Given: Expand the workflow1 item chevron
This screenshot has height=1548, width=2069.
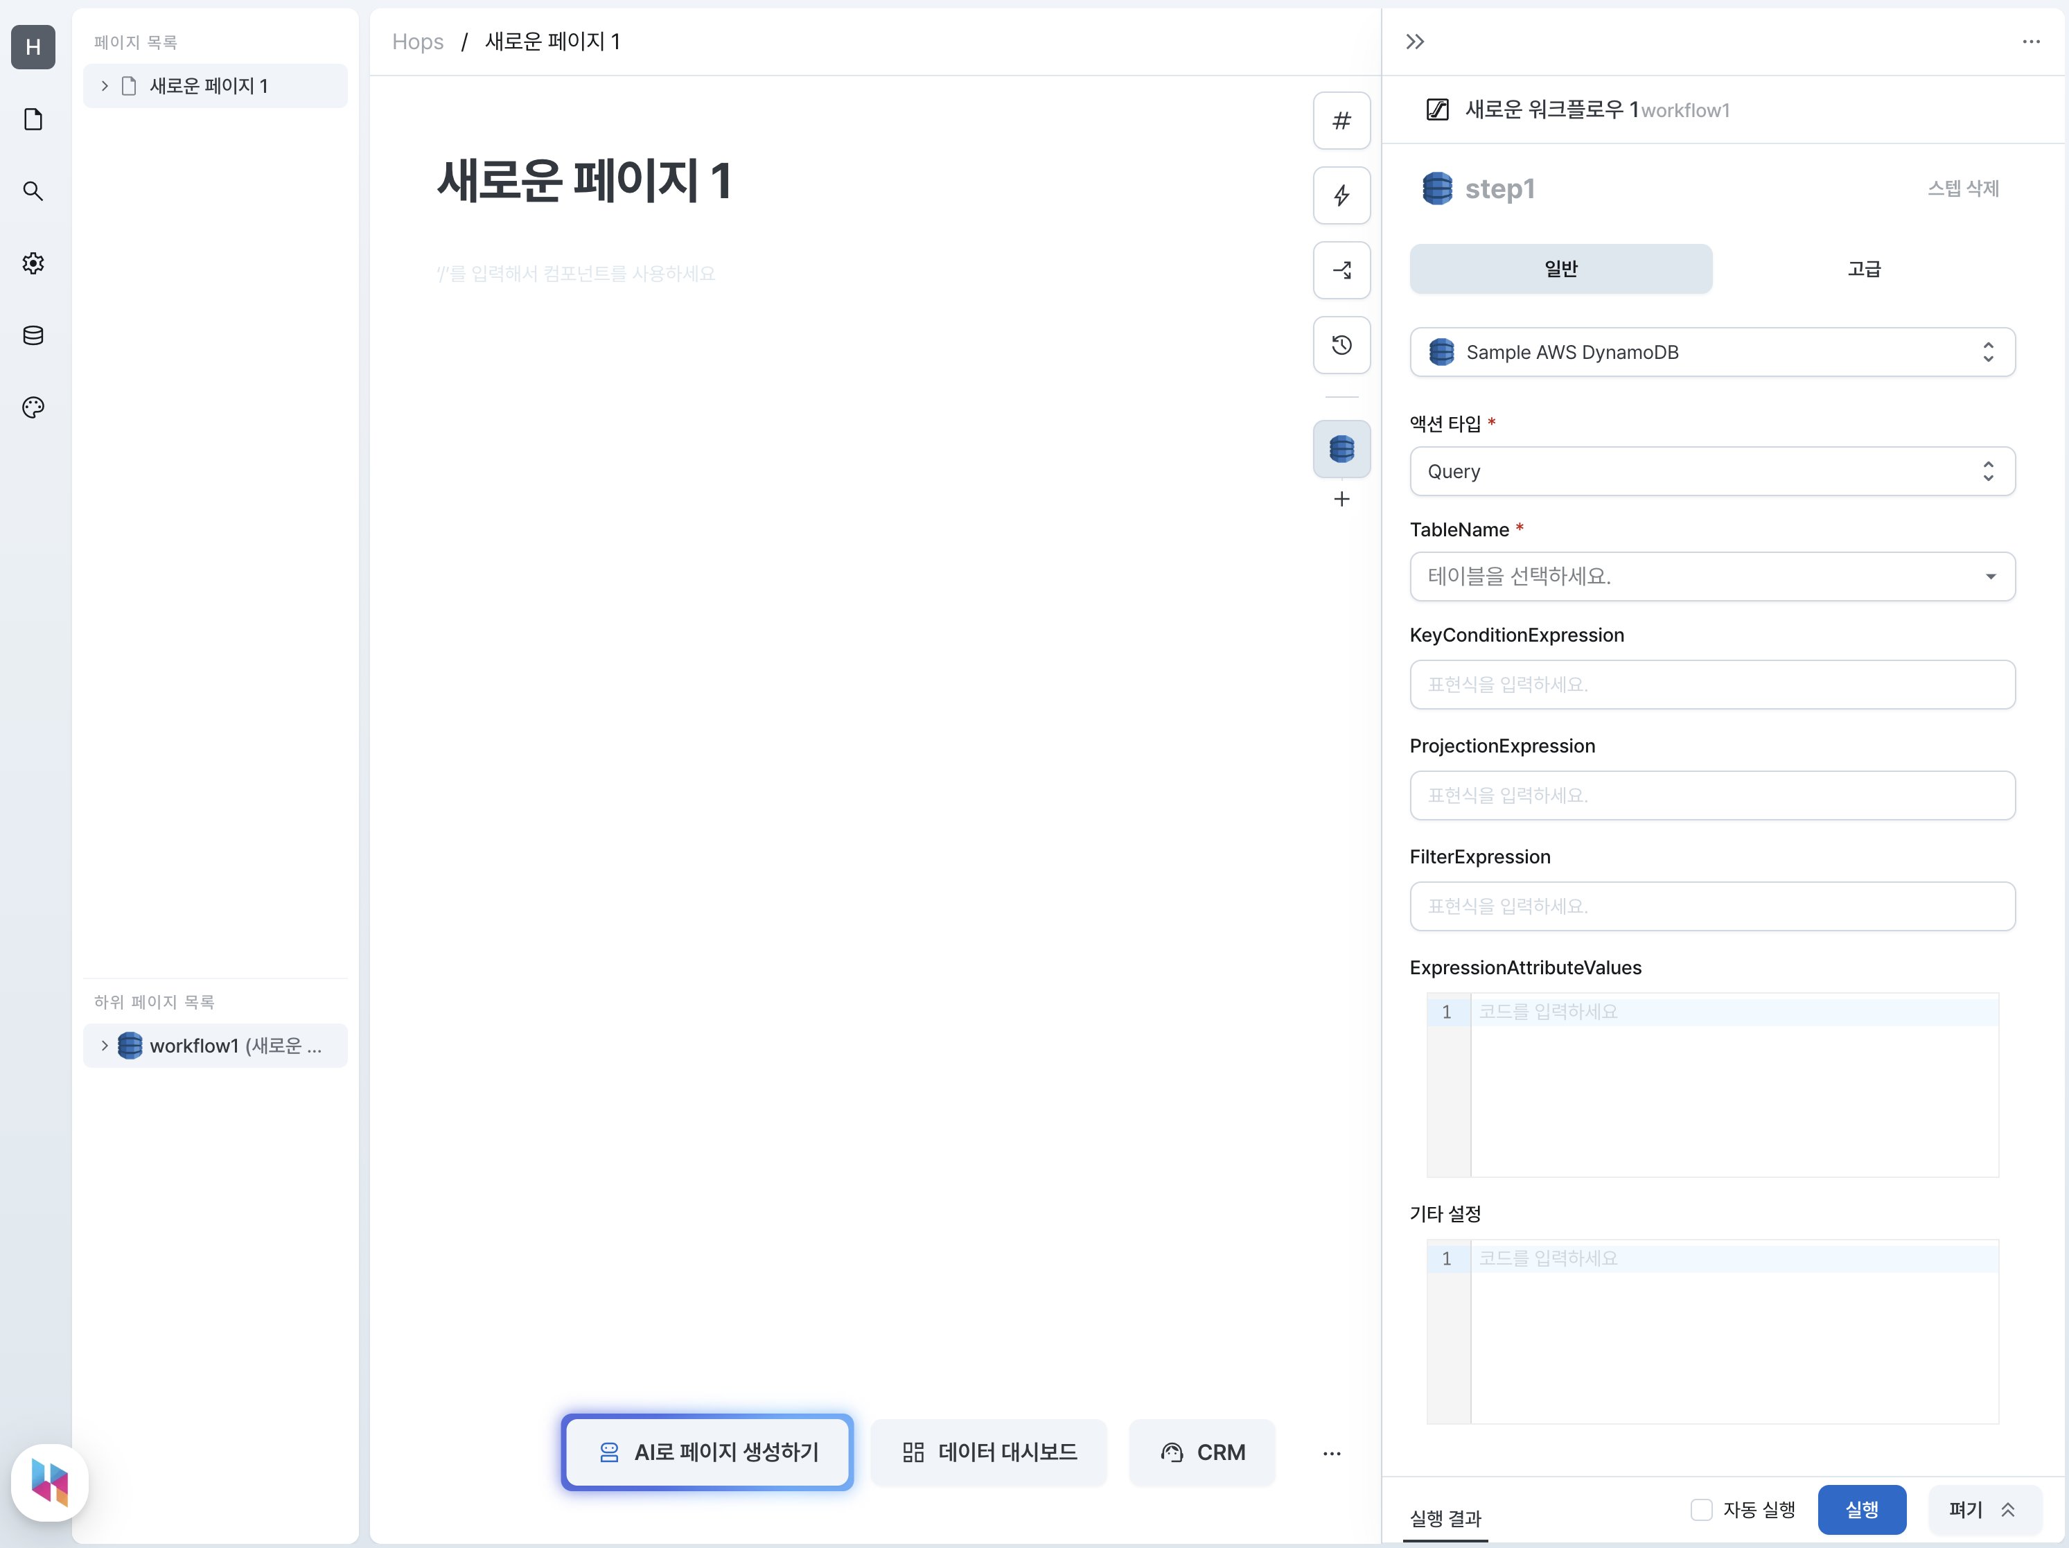Looking at the screenshot, I should [x=105, y=1045].
